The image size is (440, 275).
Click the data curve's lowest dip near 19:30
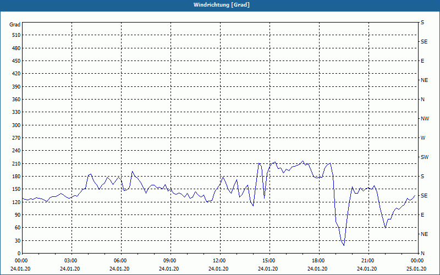pyautogui.click(x=344, y=245)
